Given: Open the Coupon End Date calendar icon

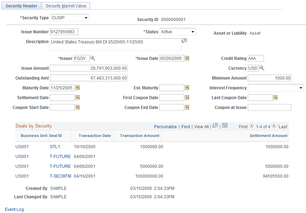Looking at the screenshot, I should click(x=187, y=107).
